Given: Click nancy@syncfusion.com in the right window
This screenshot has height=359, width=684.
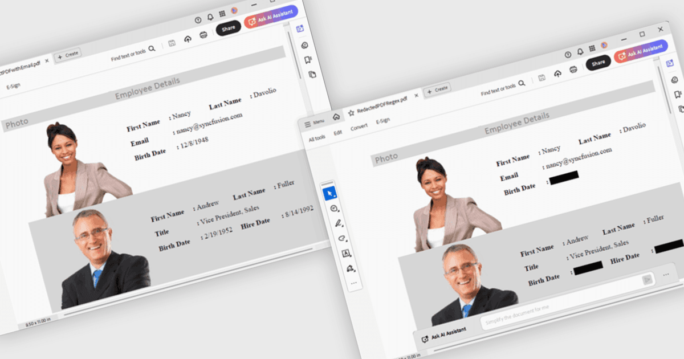Looking at the screenshot, I should point(579,158).
